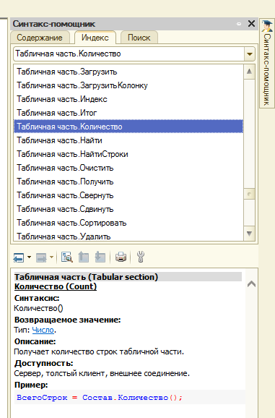This screenshot has width=275, height=418.
Task: Expand the index search combo box arrow
Action: click(250, 54)
